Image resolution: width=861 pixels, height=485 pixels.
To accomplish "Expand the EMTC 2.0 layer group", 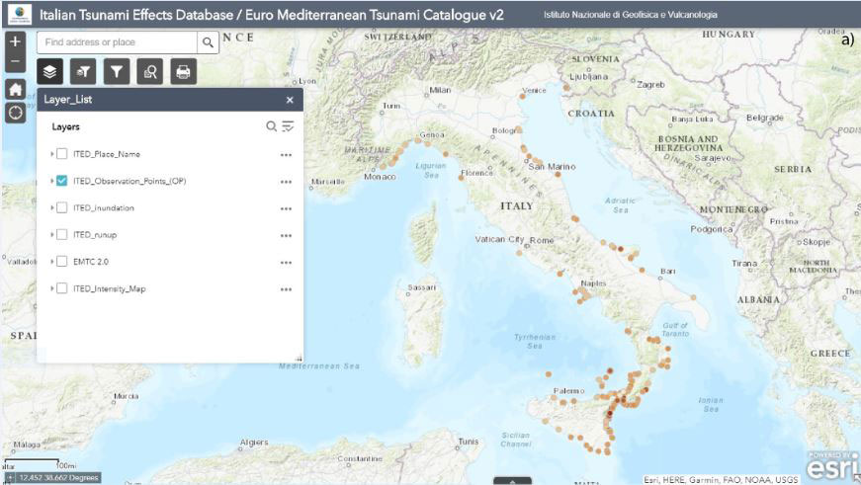I will point(52,262).
